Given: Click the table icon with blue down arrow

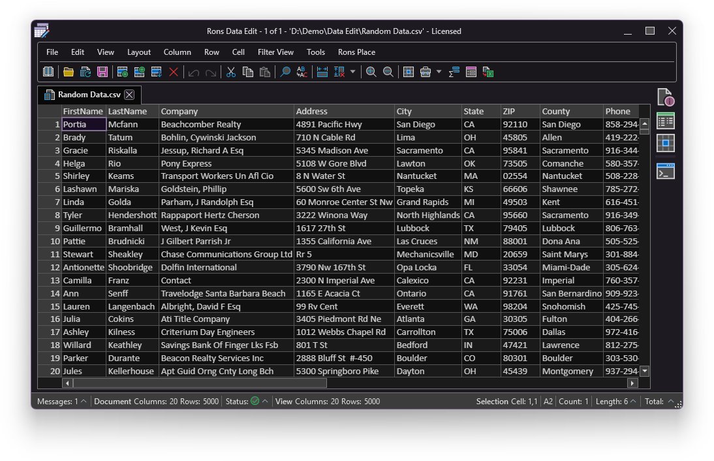Looking at the screenshot, I should tap(156, 72).
